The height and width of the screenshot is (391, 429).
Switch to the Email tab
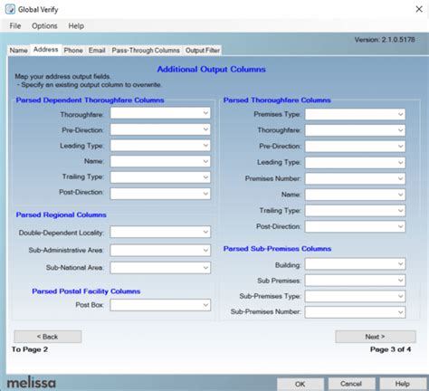pyautogui.click(x=97, y=50)
